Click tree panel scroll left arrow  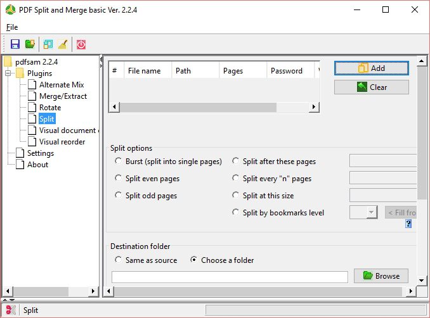(8, 291)
